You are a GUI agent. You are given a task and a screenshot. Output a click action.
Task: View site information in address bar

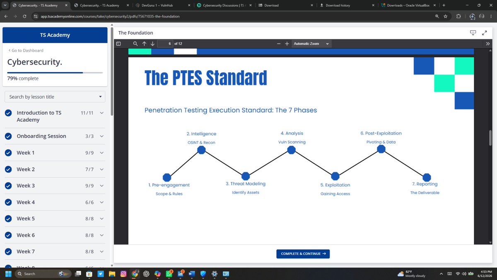tap(36, 16)
